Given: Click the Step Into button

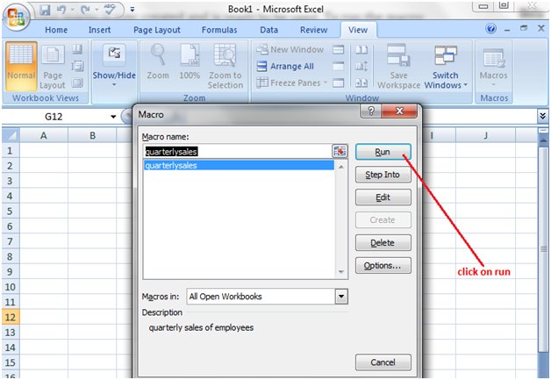Looking at the screenshot, I should coord(383,175).
